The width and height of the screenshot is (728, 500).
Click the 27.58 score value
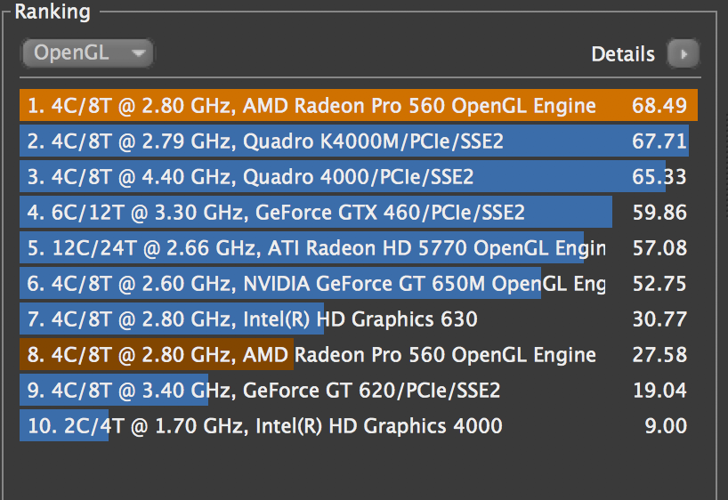point(659,356)
